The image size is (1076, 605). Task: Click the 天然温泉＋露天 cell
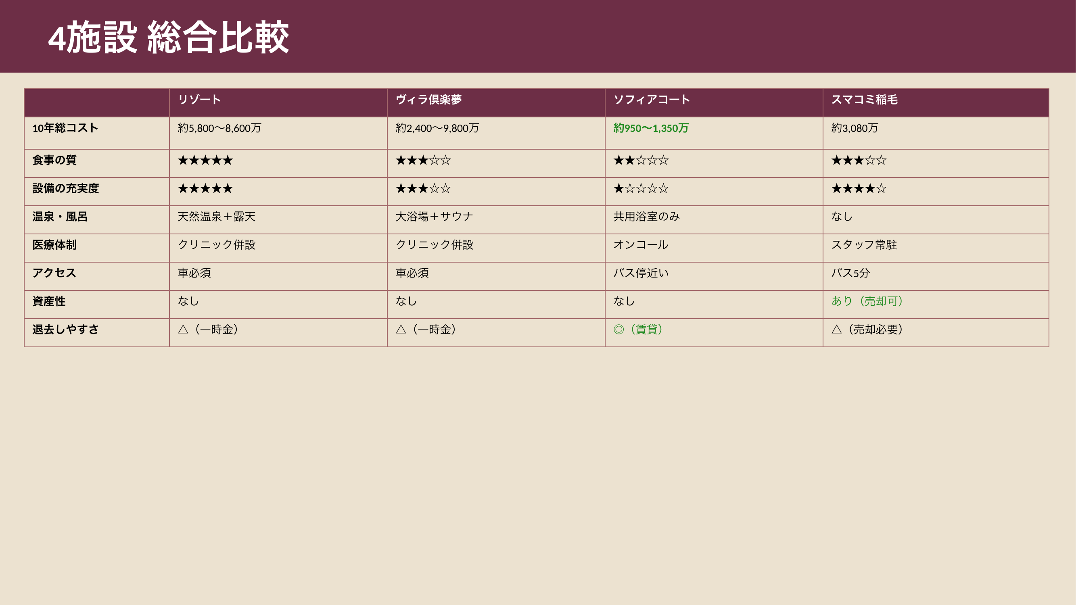coord(216,216)
